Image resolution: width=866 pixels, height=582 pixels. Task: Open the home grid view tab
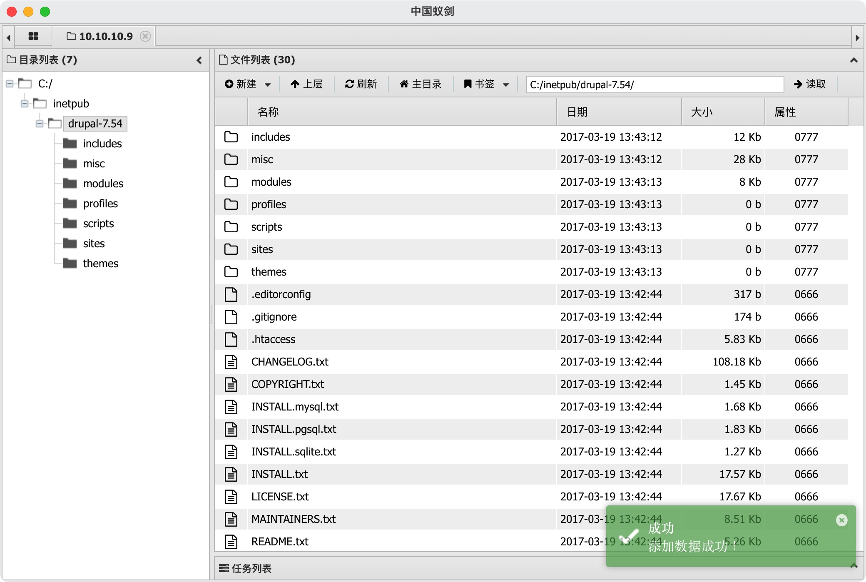33,36
